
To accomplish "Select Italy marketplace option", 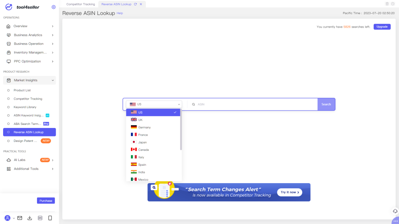I will click(153, 157).
